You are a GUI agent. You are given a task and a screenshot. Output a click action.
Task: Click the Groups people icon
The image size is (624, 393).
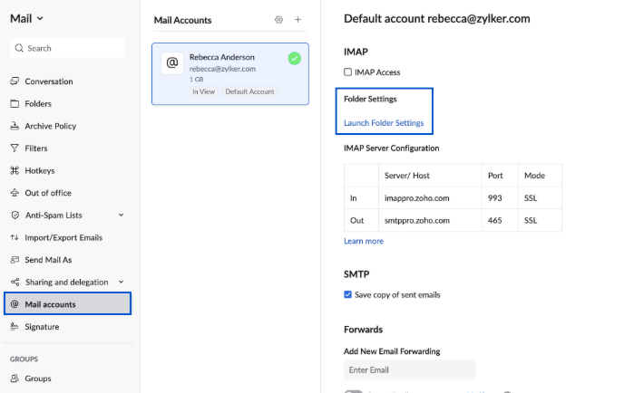pos(15,378)
